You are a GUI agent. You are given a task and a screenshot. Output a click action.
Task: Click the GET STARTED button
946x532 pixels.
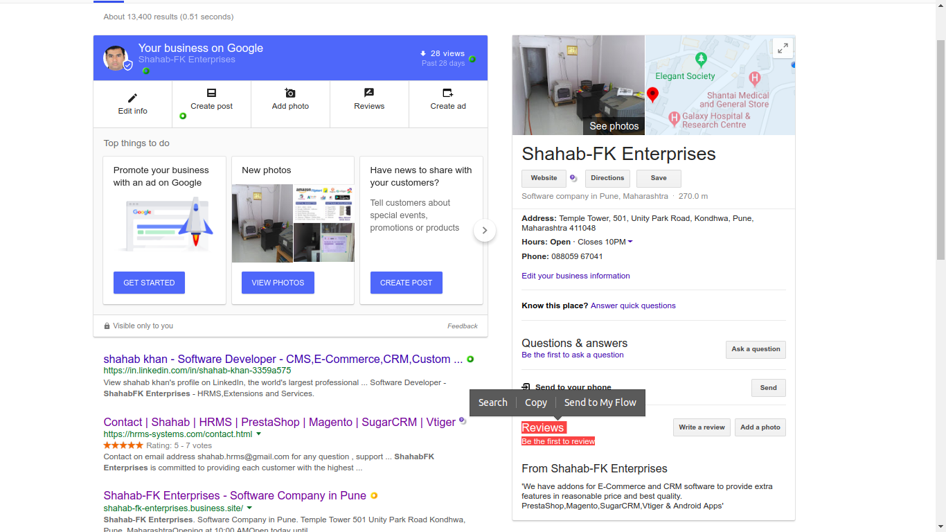tap(149, 283)
